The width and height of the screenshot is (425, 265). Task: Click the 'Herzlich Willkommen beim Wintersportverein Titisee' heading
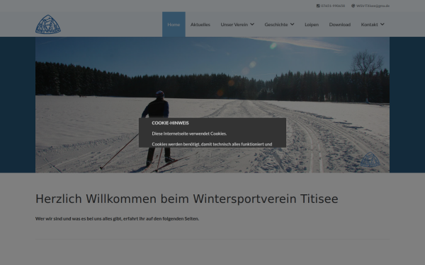tap(187, 199)
